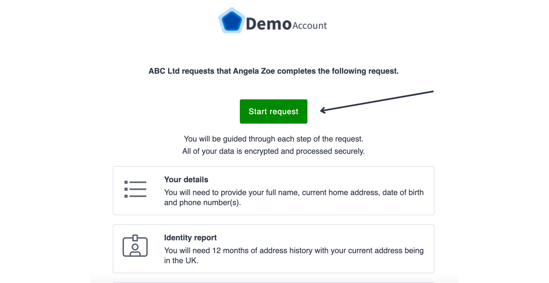The width and height of the screenshot is (549, 283).
Task: Open the Identity report card description
Action: pyautogui.click(x=294, y=255)
